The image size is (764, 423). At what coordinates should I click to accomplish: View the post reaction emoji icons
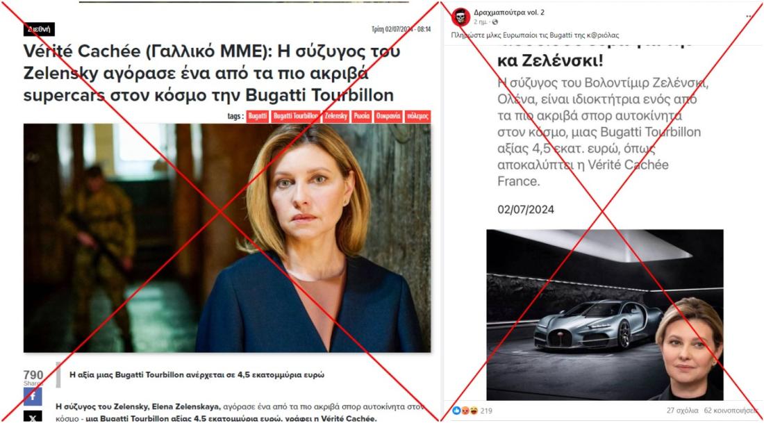coord(465,410)
